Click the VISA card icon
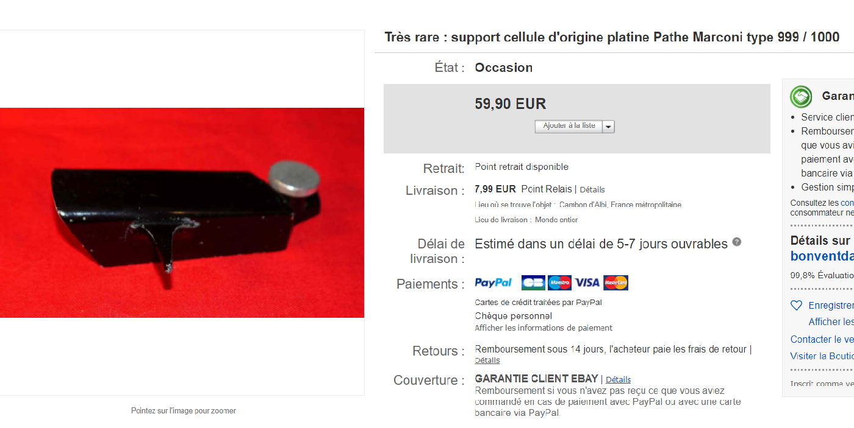 point(587,283)
